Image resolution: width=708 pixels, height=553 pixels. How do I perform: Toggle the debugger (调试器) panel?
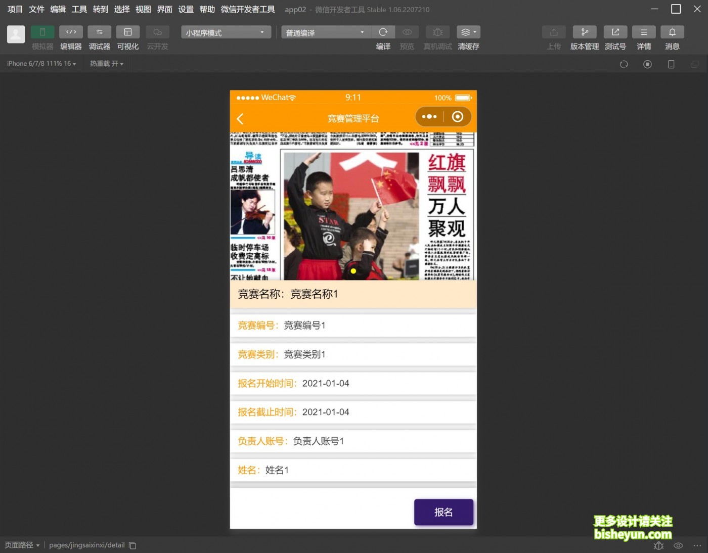99,32
